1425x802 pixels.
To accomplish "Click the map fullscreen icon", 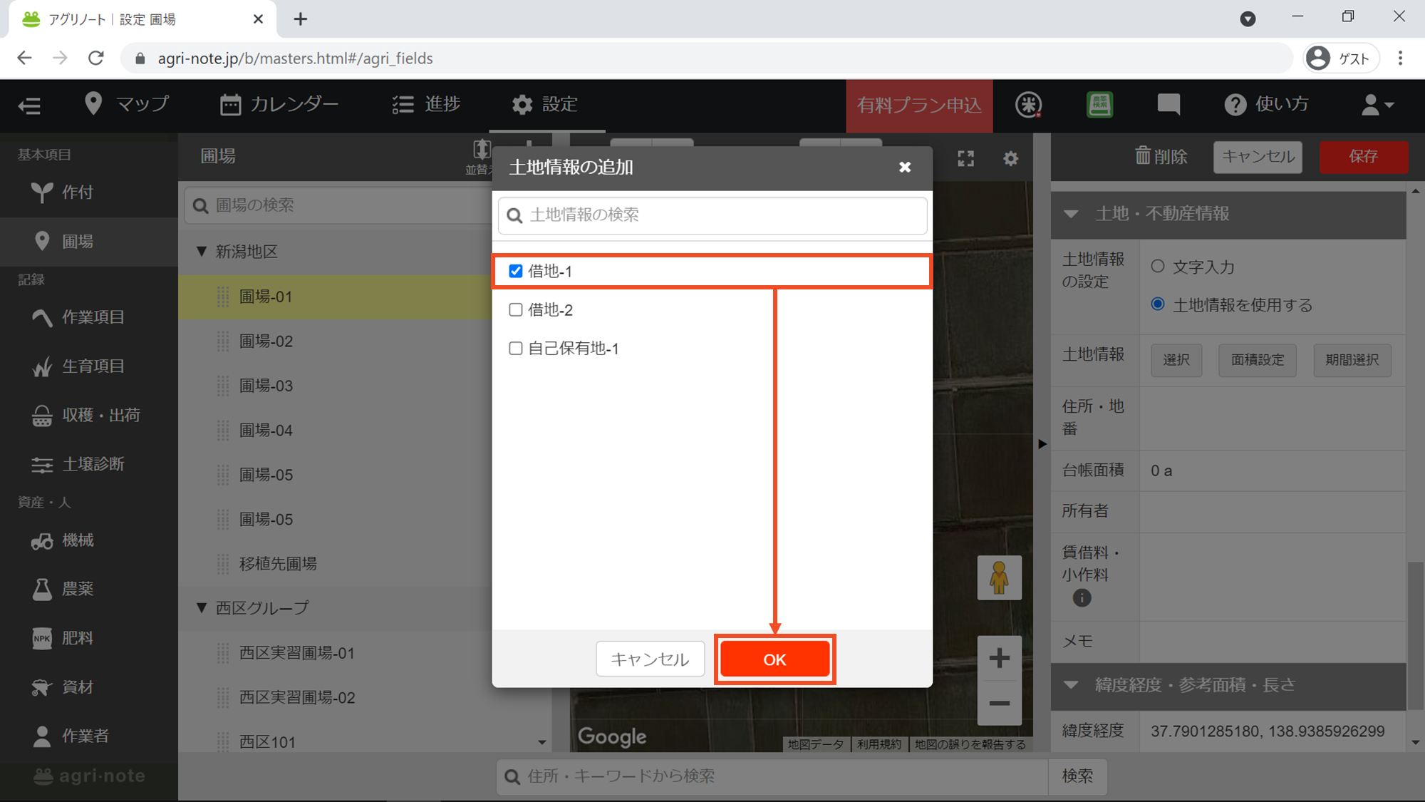I will [x=965, y=158].
